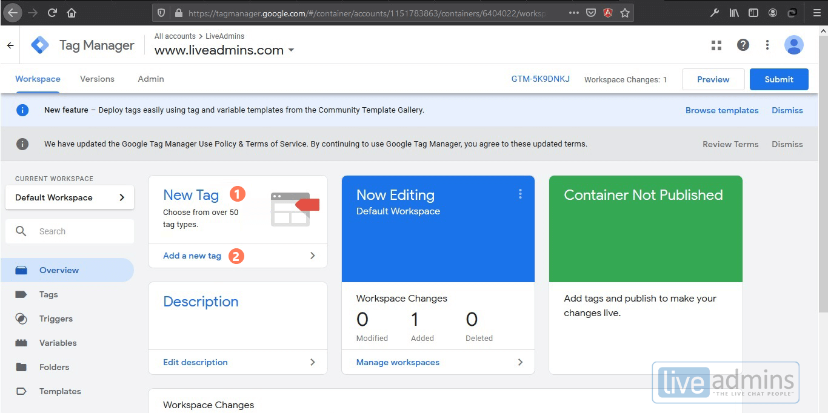Click the blue Submit button
The width and height of the screenshot is (828, 413).
click(x=779, y=79)
